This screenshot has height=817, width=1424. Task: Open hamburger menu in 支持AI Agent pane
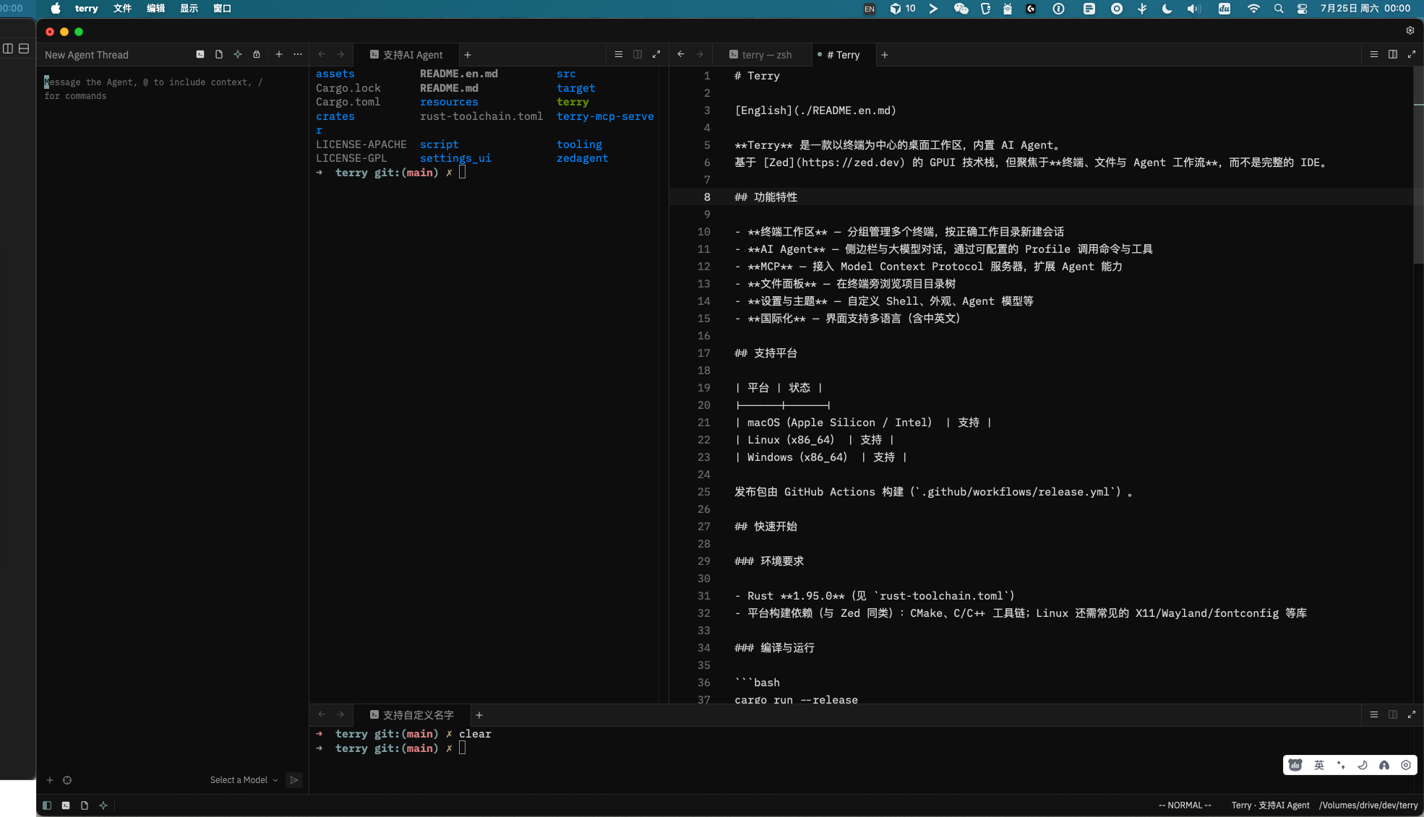pos(619,54)
